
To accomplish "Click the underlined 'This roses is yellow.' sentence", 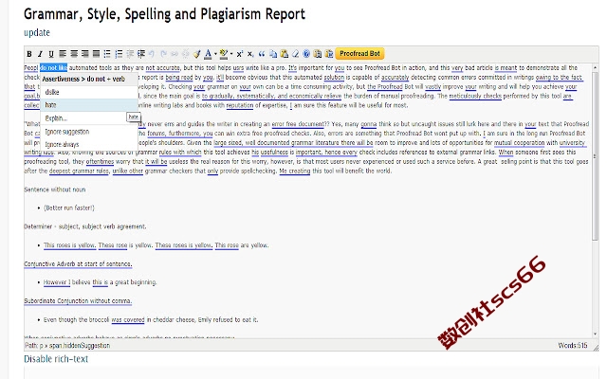I will [69, 245].
